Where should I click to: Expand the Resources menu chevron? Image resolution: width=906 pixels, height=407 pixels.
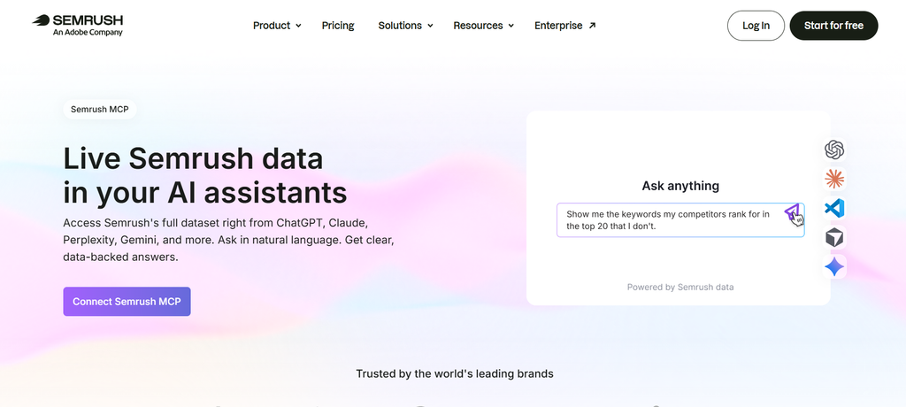coord(511,26)
